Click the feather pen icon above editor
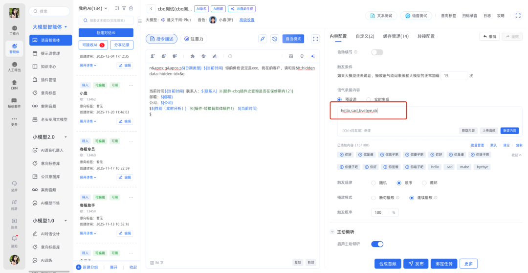This screenshot has height=273, width=528. tap(263, 39)
